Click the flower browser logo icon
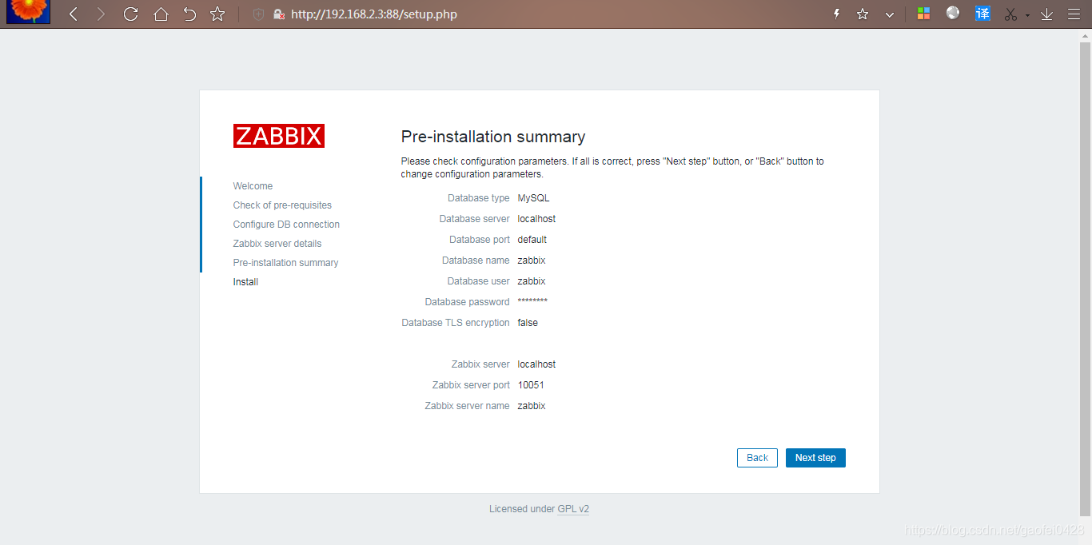Viewport: 1092px width, 545px height. click(x=28, y=11)
